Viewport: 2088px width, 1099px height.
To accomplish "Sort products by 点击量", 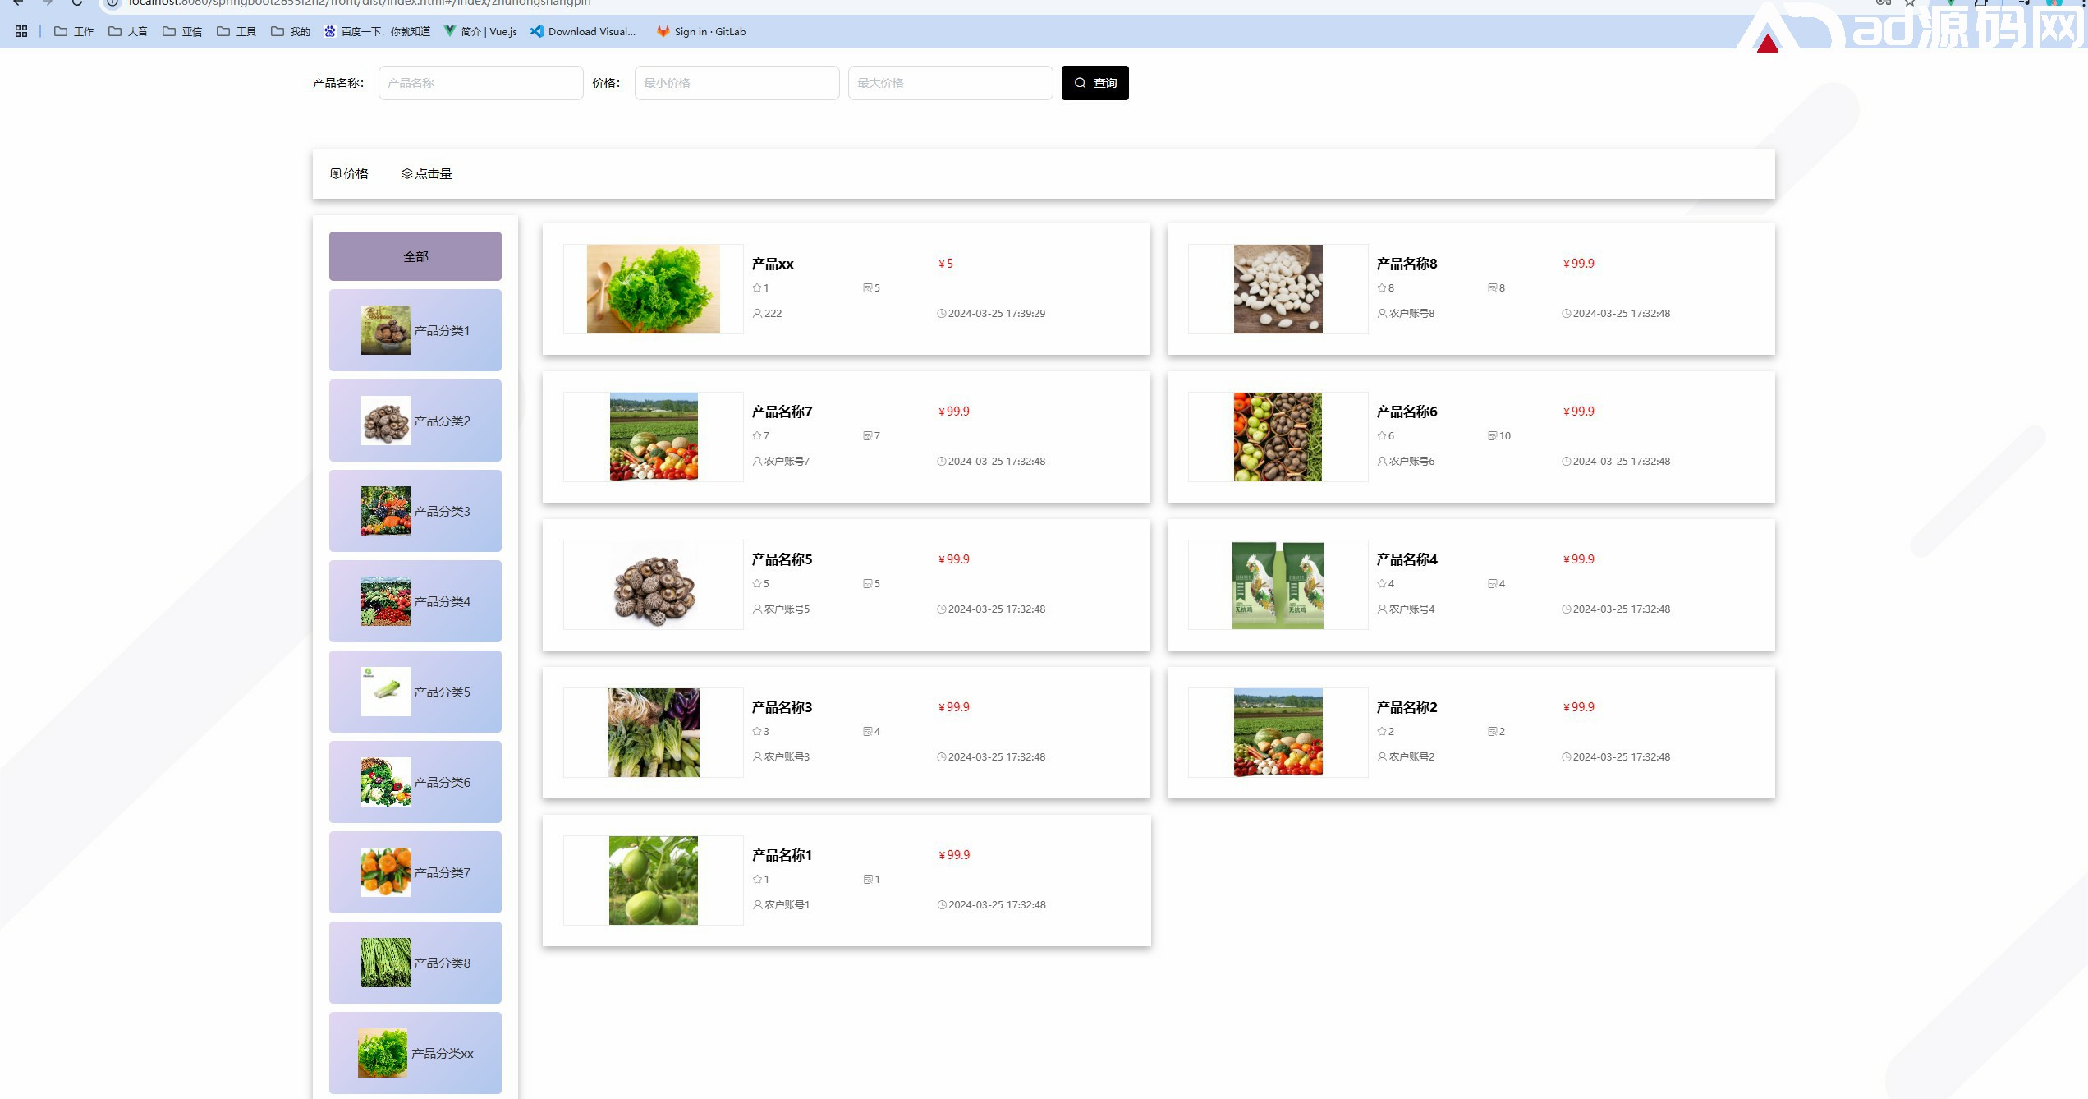I will 427,173.
